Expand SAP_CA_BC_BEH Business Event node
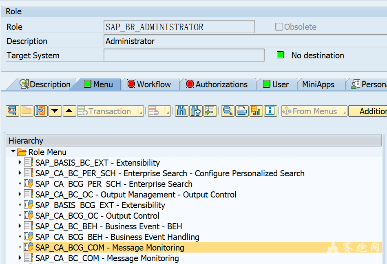 point(20,226)
